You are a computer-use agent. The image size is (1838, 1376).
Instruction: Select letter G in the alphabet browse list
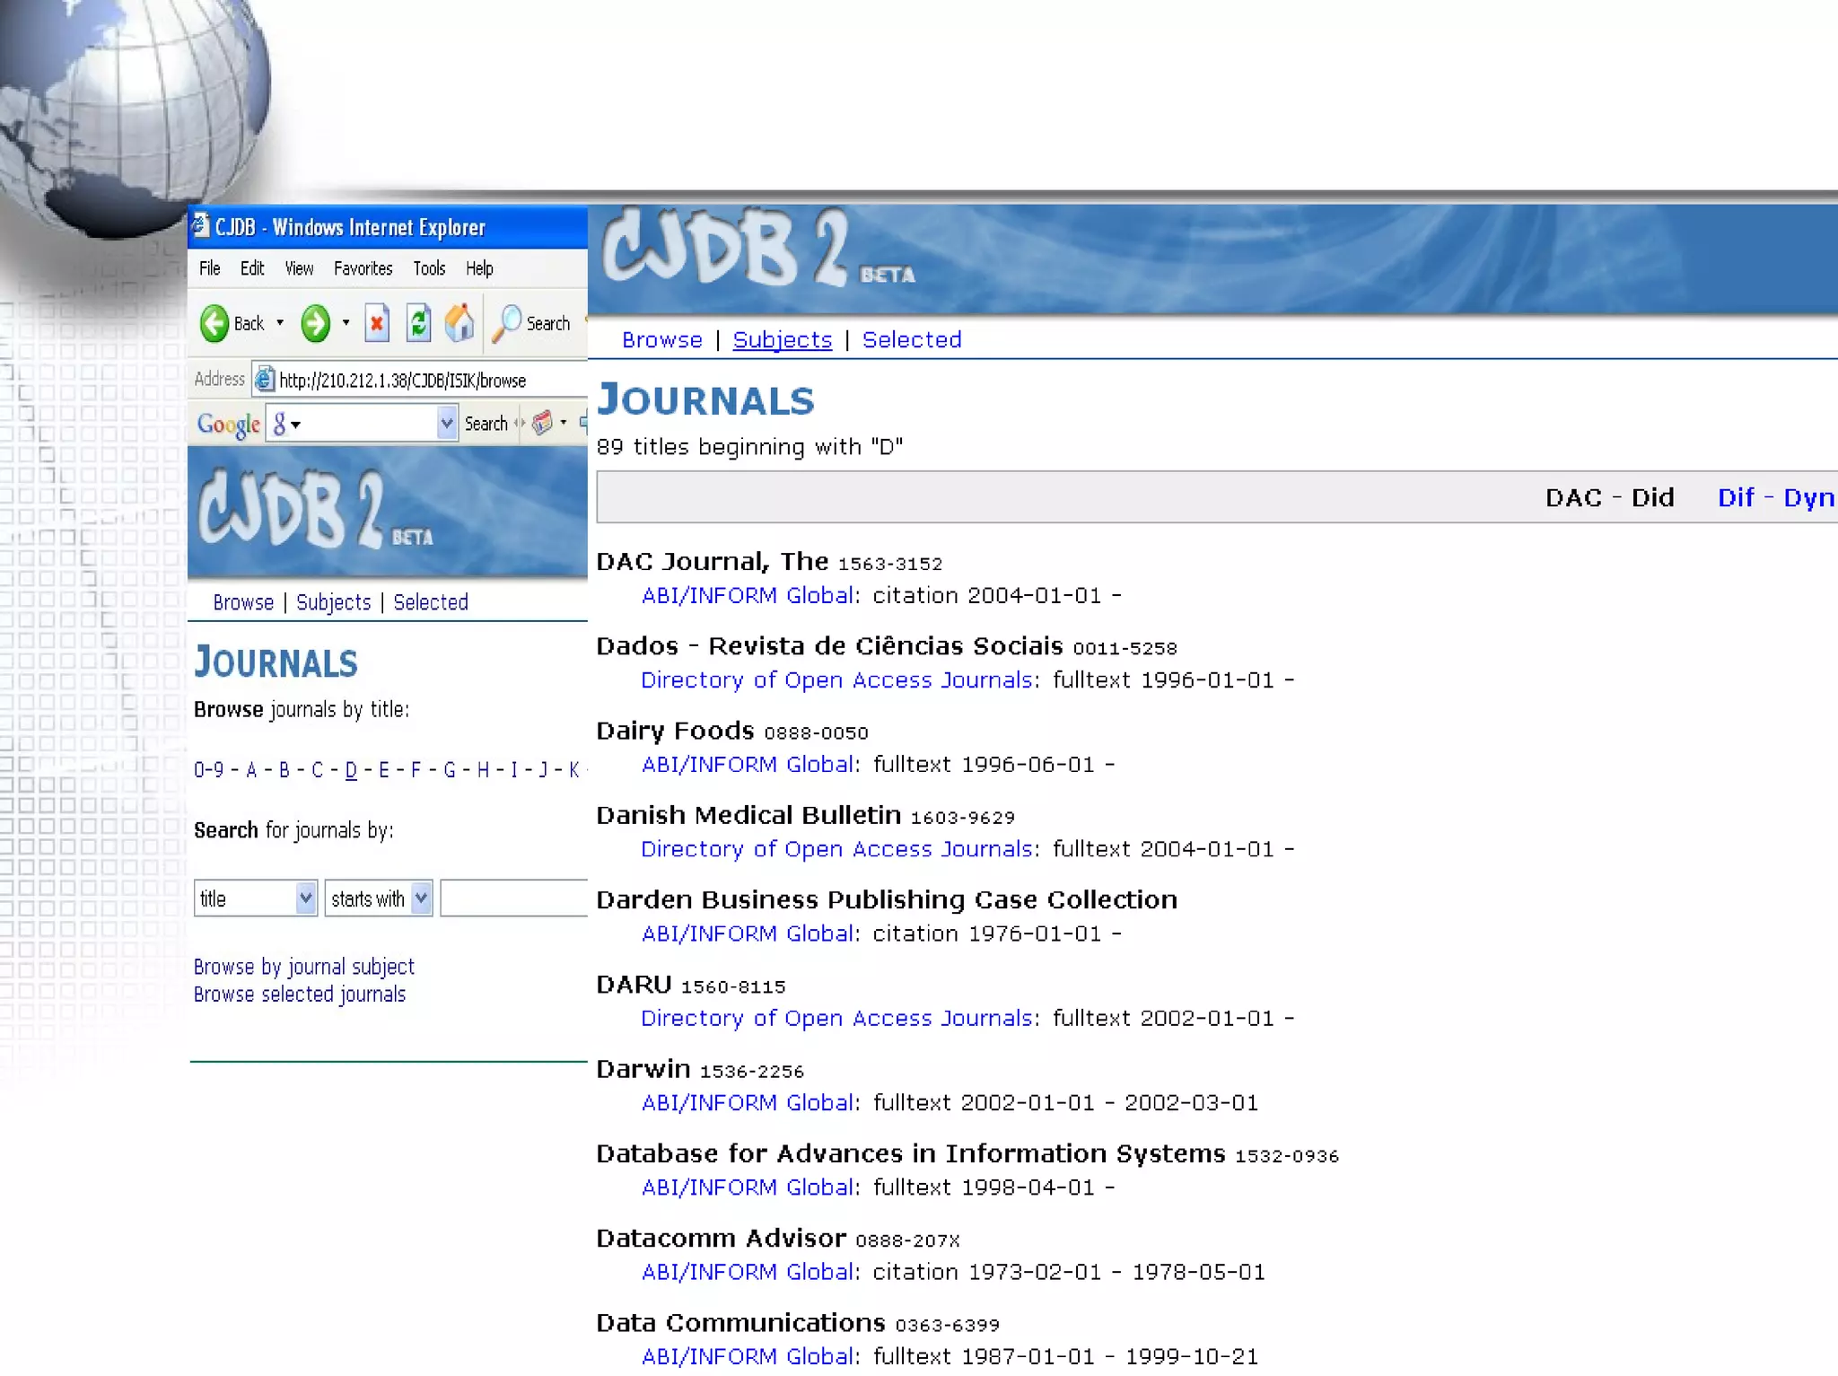click(x=450, y=769)
